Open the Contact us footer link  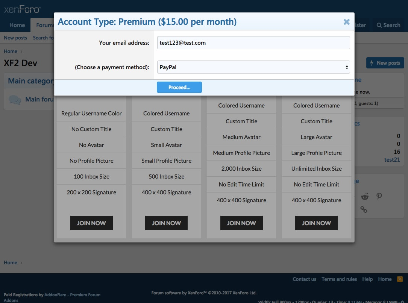(304, 279)
